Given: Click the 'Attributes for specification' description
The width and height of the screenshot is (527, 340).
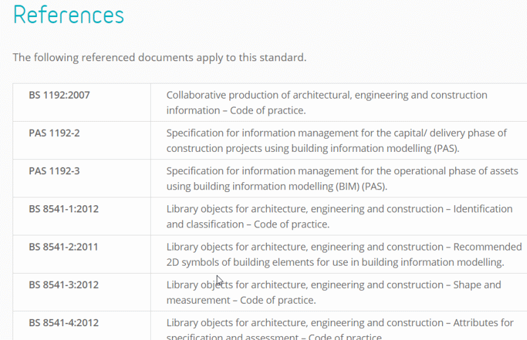Looking at the screenshot, I should click(x=340, y=329).
